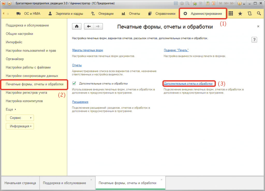The image size is (265, 191).
Task: Switch to the Начальная страница tab
Action: (x=20, y=183)
